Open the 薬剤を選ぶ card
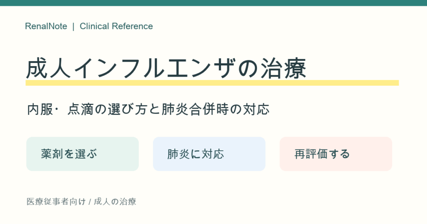Image resolution: width=427 pixels, height=224 pixels. (x=83, y=154)
